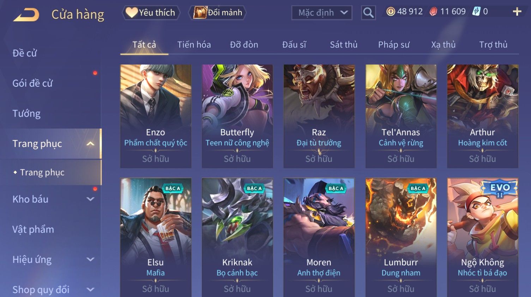Viewport: 531px width, 297px height.
Task: Open the search magnifier icon
Action: pyautogui.click(x=368, y=13)
